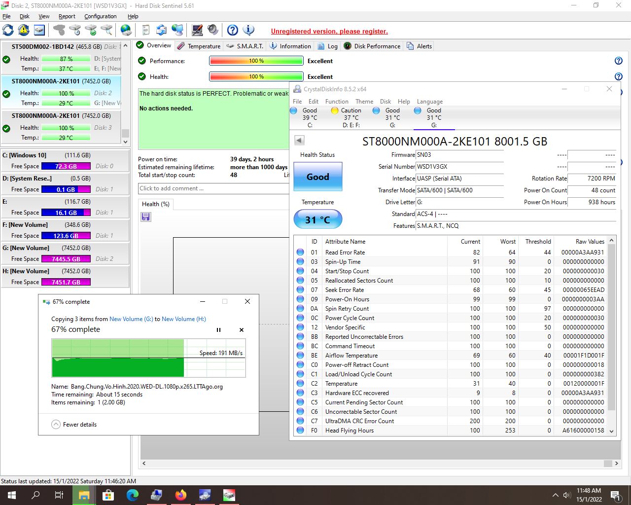Screen dimensions: 631x505
Task: Click the disk list scroll-down arrow
Action: (125, 142)
